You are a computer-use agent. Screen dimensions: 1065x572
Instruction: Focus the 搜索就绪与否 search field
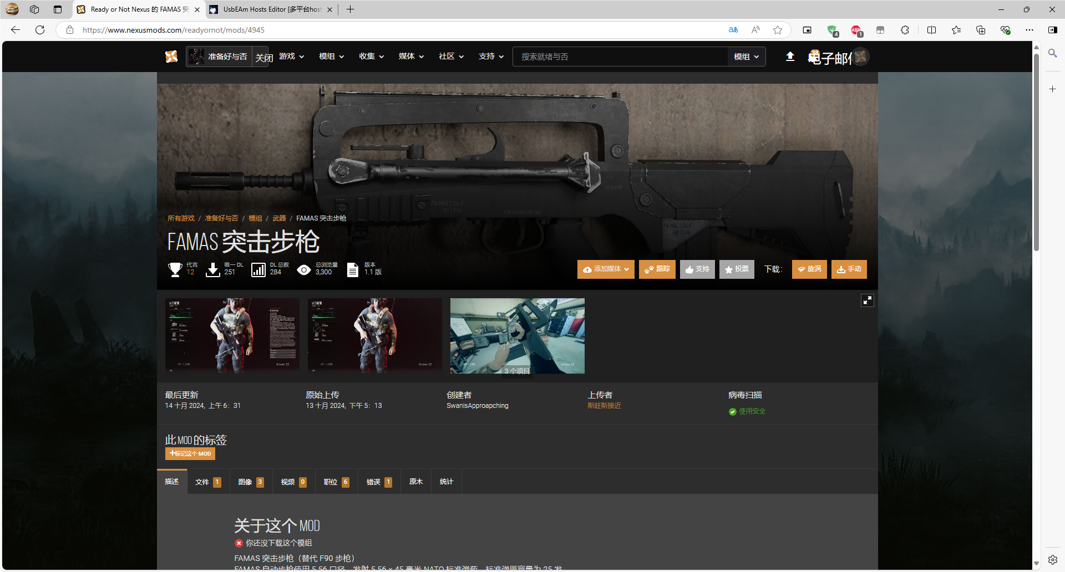point(620,57)
